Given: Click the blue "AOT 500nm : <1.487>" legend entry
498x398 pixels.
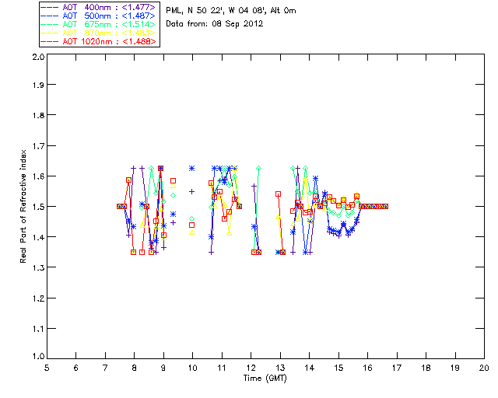Looking at the screenshot, I should click(99, 16).
